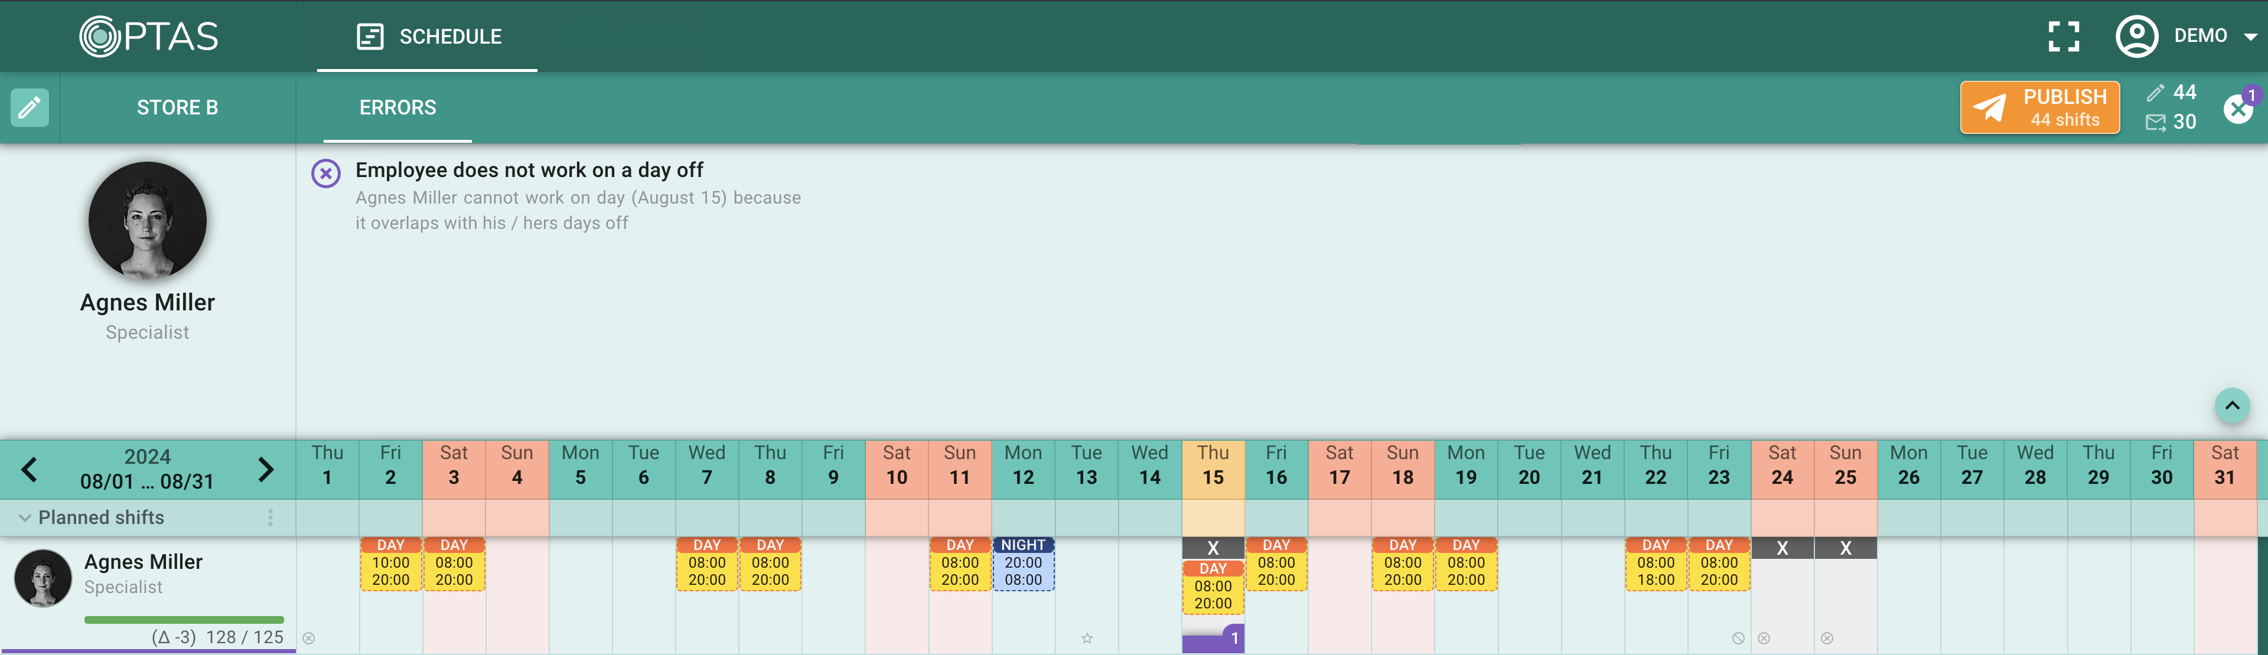Click the X day-off marker on Sun 25
2268x655 pixels.
[1845, 548]
